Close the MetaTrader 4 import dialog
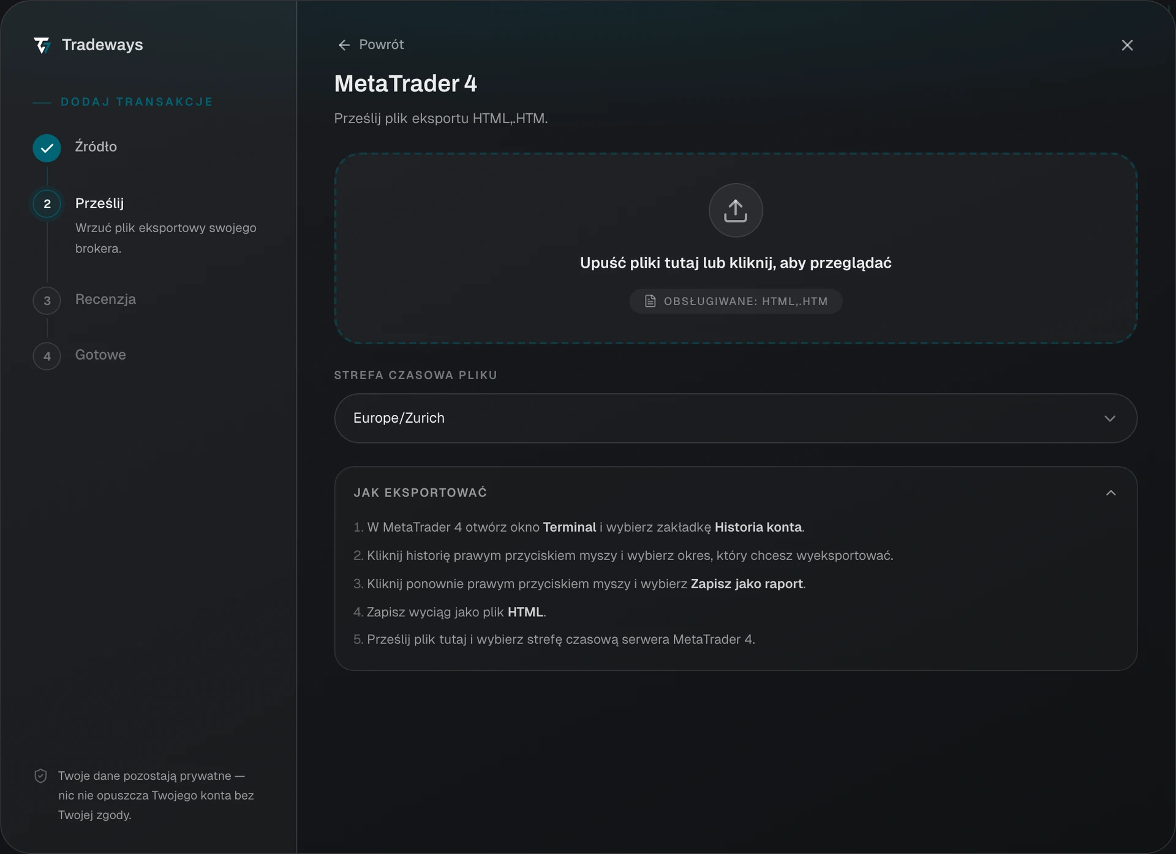This screenshot has height=854, width=1176. [x=1127, y=45]
